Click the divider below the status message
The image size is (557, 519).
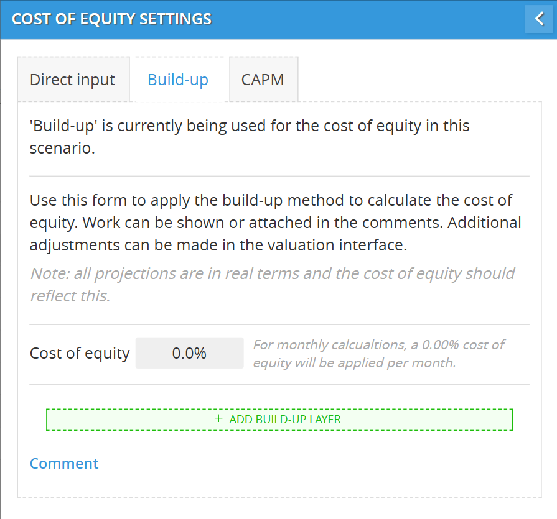point(279,177)
